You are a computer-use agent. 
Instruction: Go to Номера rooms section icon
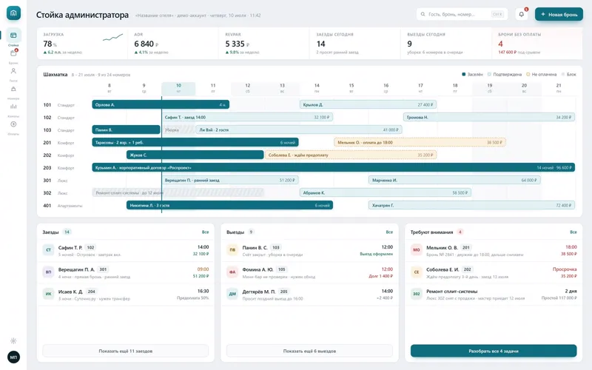[13, 89]
